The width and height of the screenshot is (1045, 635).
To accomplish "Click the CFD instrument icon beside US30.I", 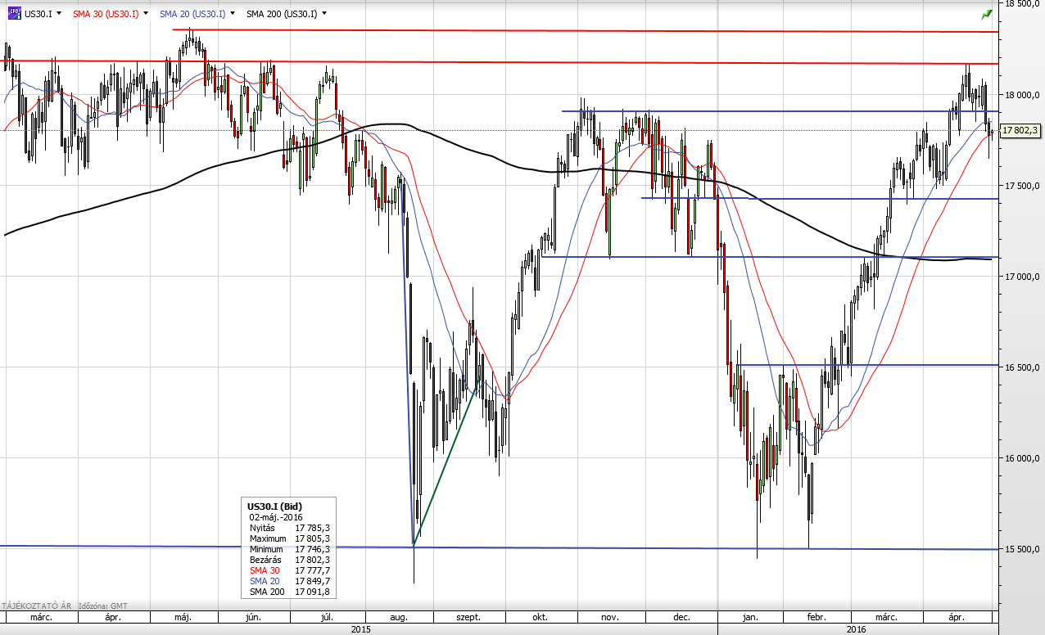I will click(x=14, y=14).
